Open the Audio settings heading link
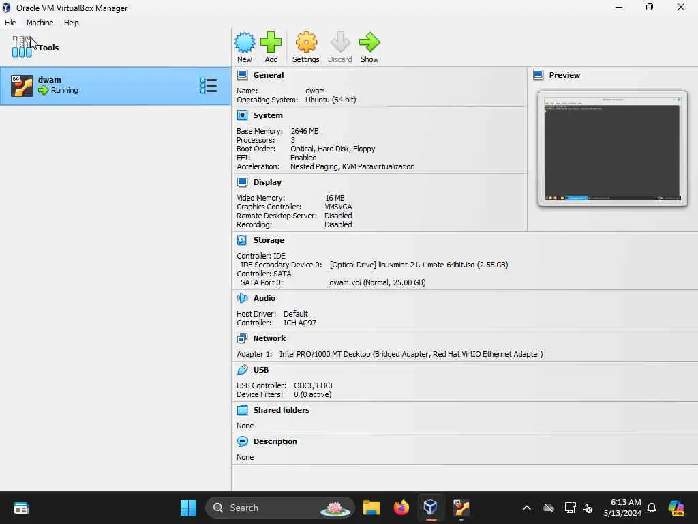 (264, 298)
